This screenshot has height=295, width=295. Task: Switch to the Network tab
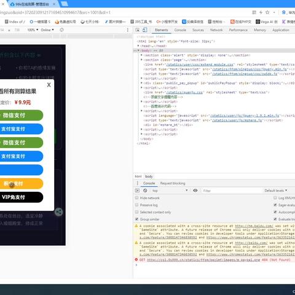(x=216, y=30)
